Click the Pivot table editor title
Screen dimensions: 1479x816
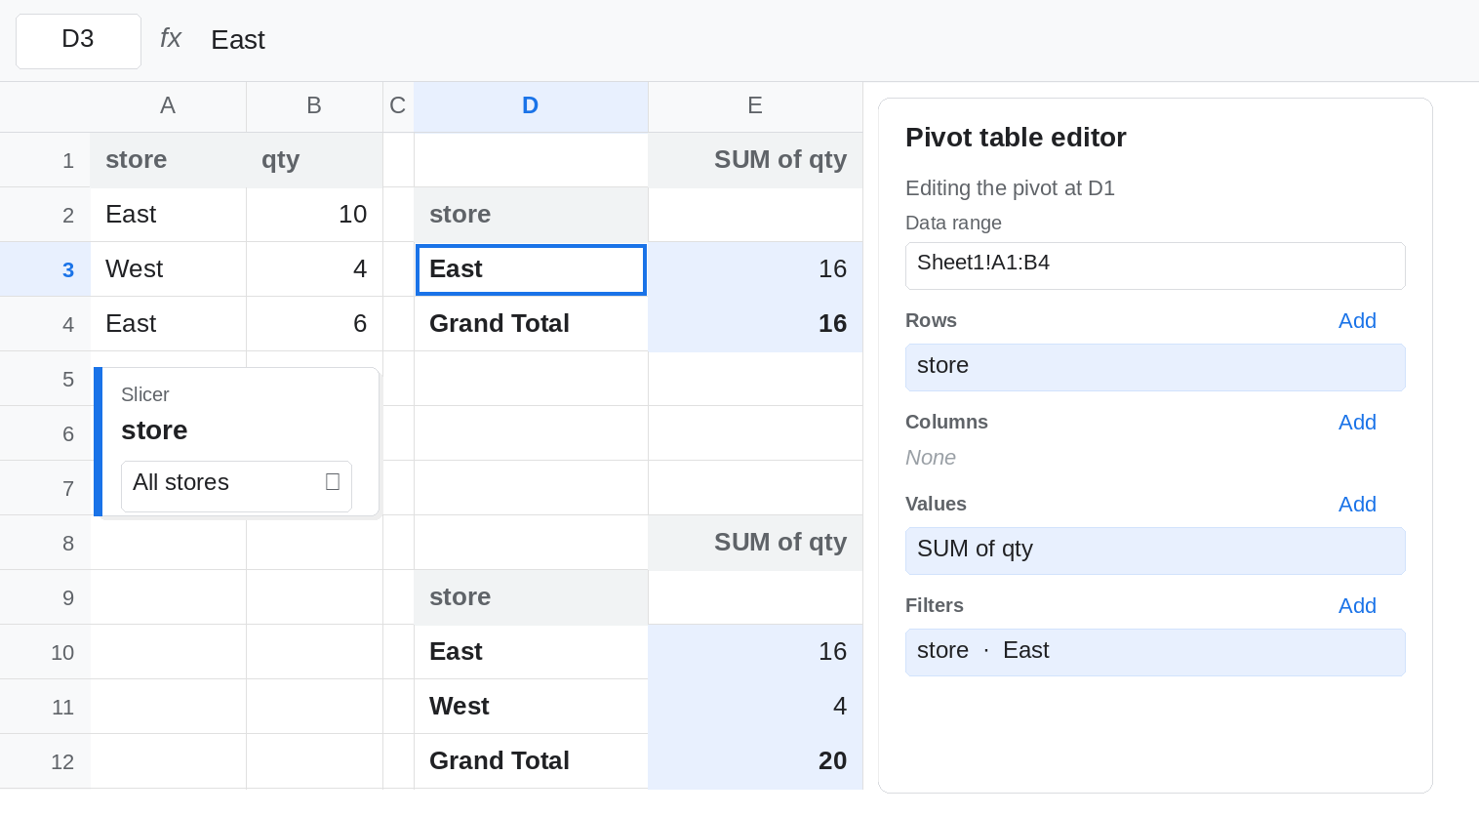[1016, 138]
